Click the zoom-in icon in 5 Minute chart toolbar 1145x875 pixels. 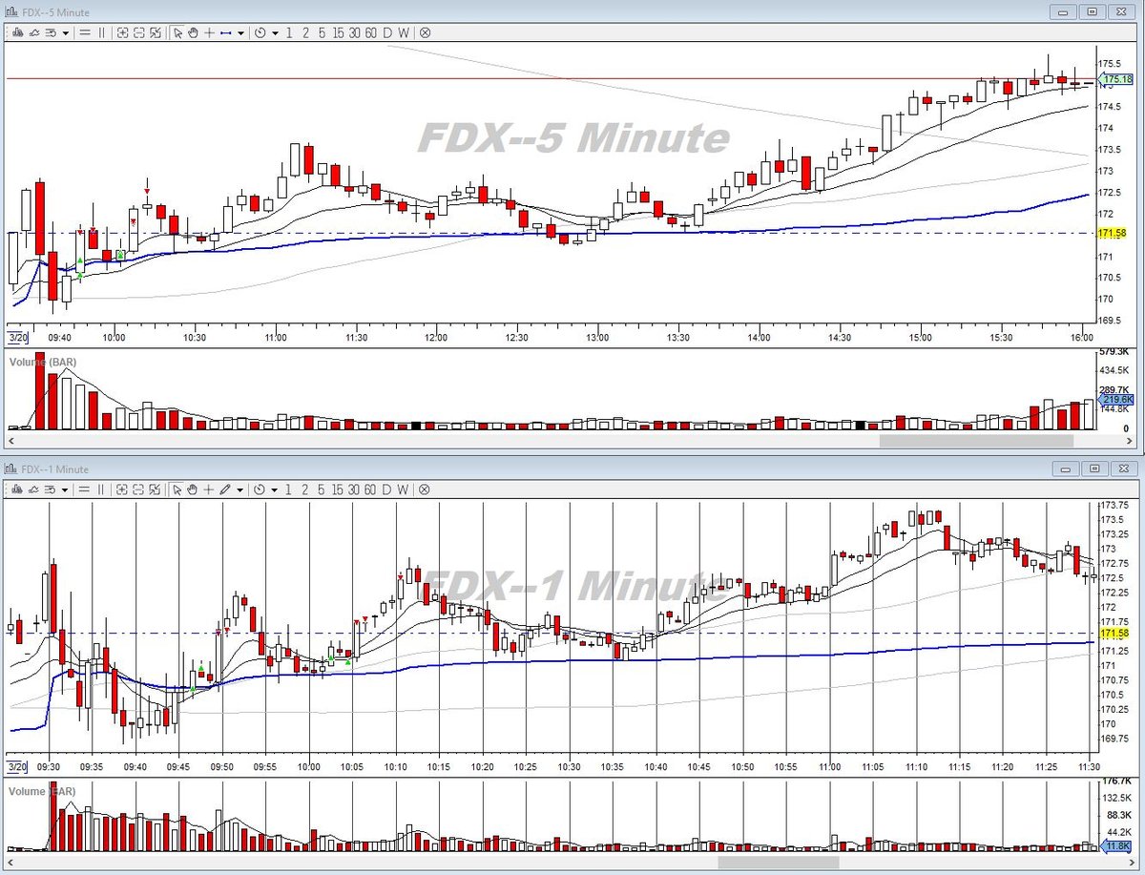tap(122, 33)
